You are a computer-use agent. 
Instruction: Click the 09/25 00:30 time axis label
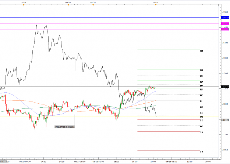pyautogui.click(x=25, y=162)
